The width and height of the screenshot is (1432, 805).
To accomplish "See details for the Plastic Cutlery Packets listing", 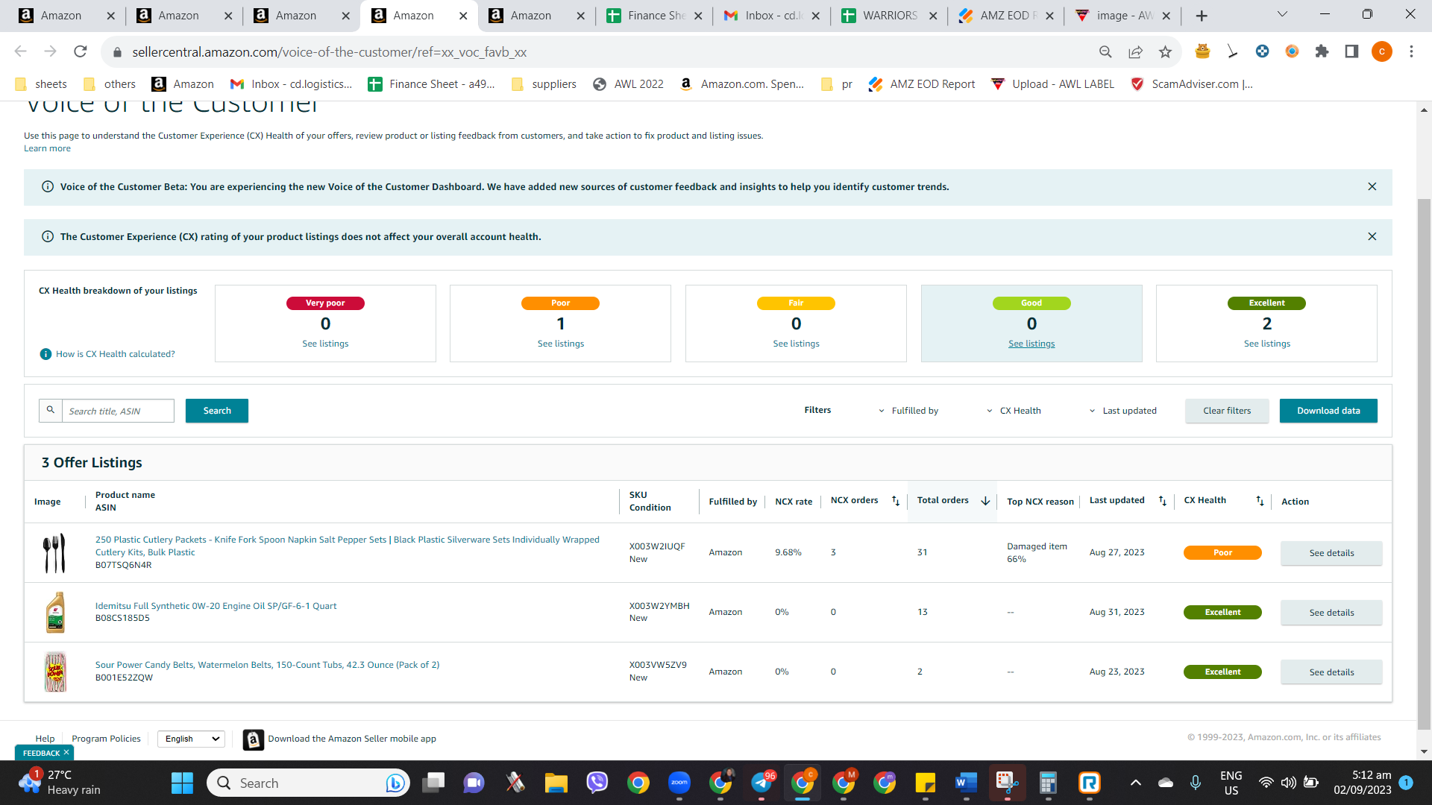I will pyautogui.click(x=1331, y=553).
